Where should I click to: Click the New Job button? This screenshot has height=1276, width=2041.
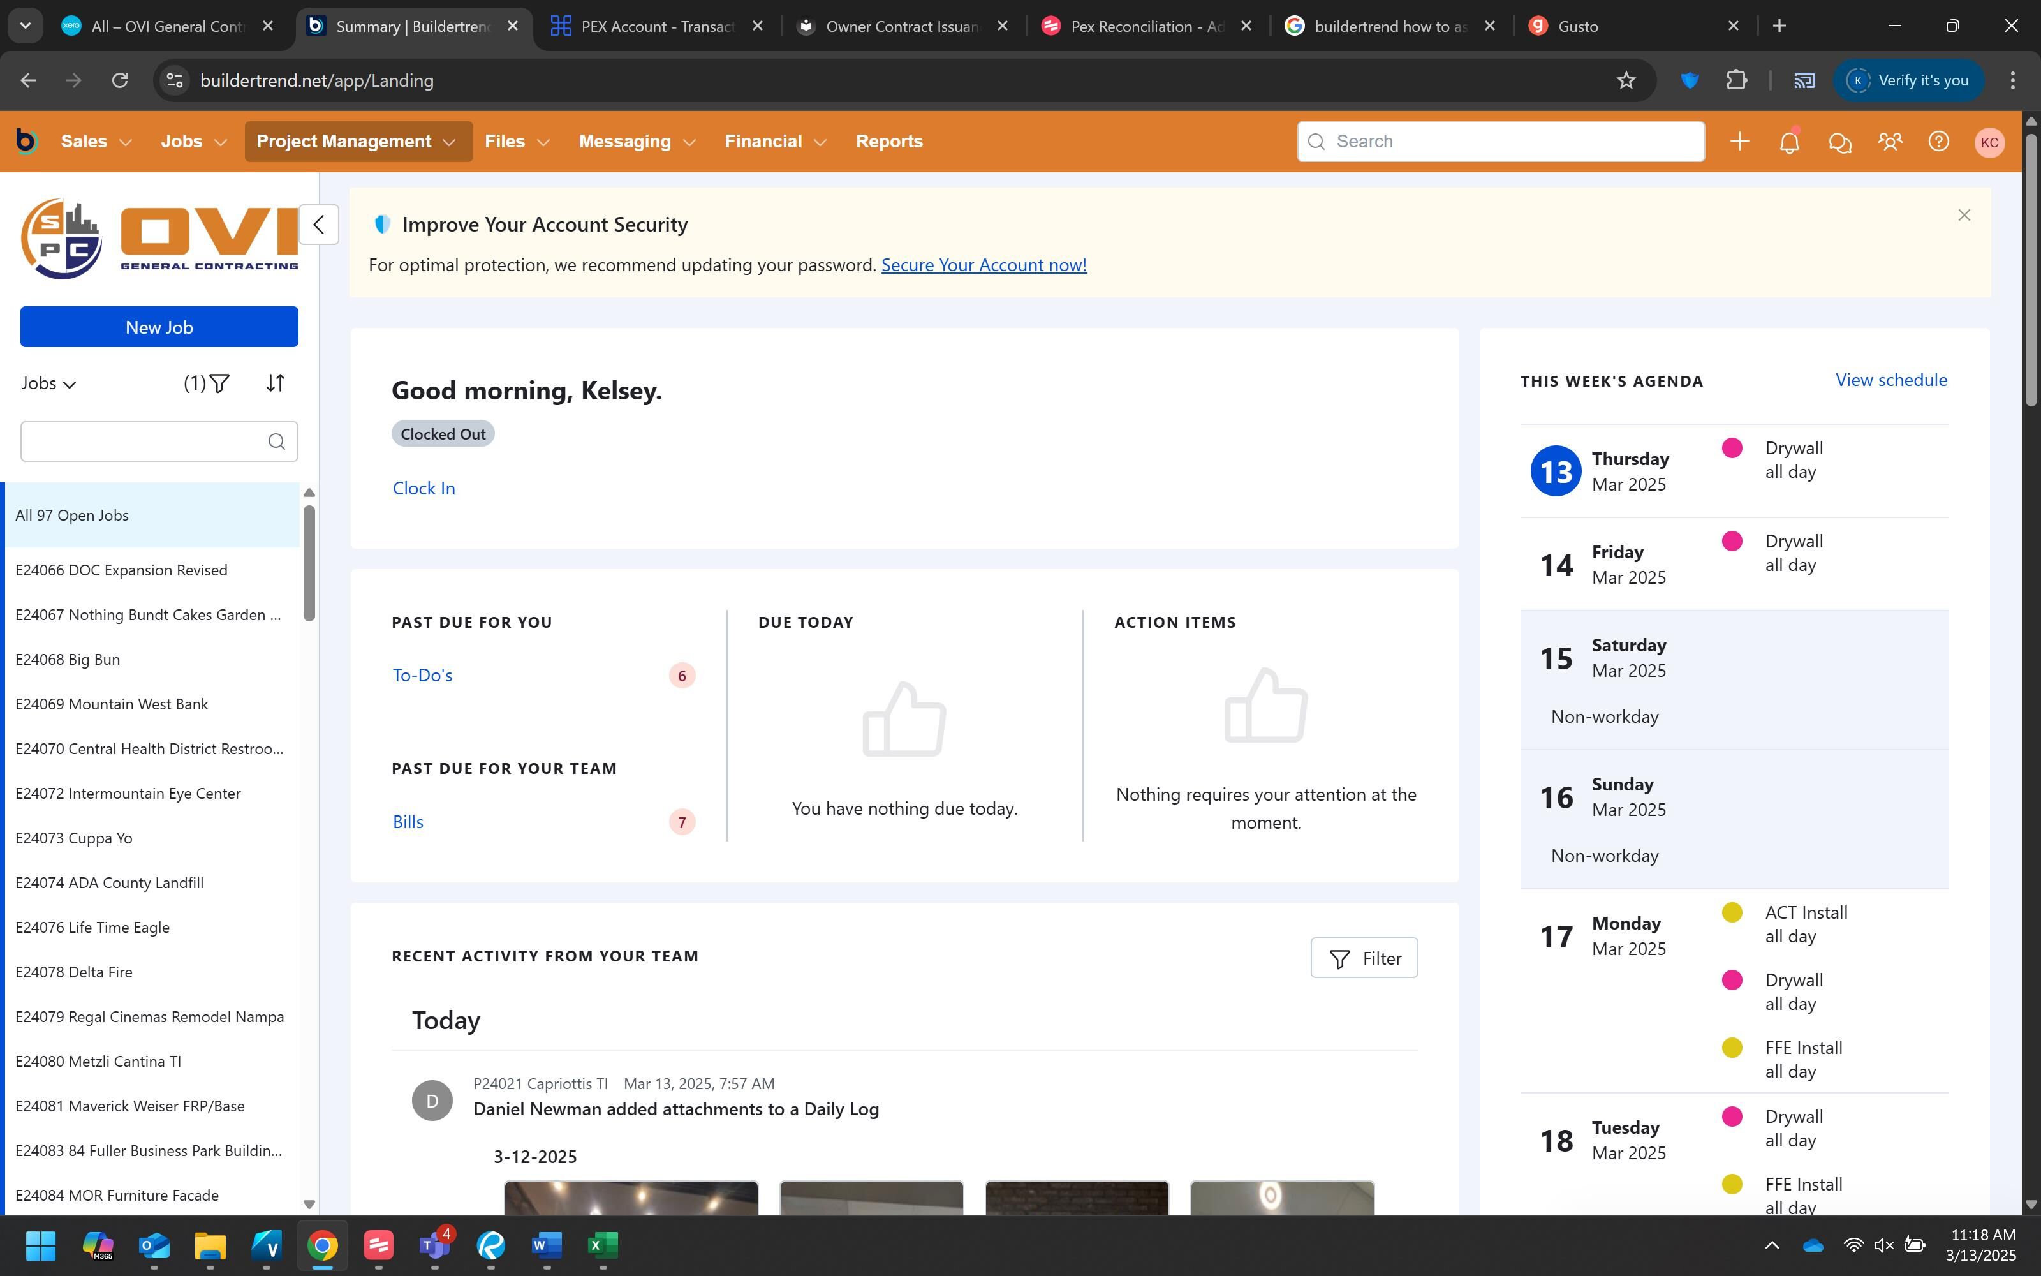(x=159, y=327)
